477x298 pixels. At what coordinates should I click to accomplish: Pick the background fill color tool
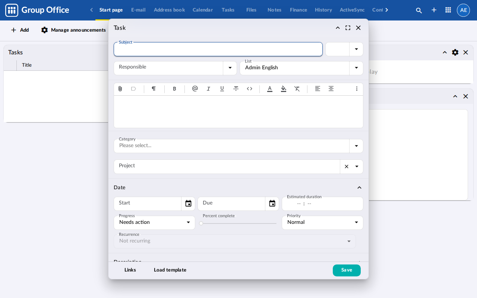click(x=284, y=89)
